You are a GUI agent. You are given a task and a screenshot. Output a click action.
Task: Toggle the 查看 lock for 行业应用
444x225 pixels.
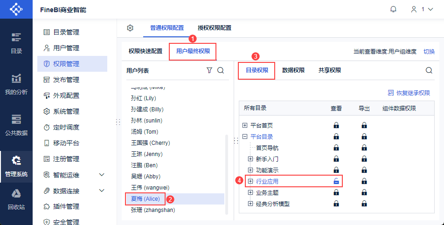(x=336, y=181)
